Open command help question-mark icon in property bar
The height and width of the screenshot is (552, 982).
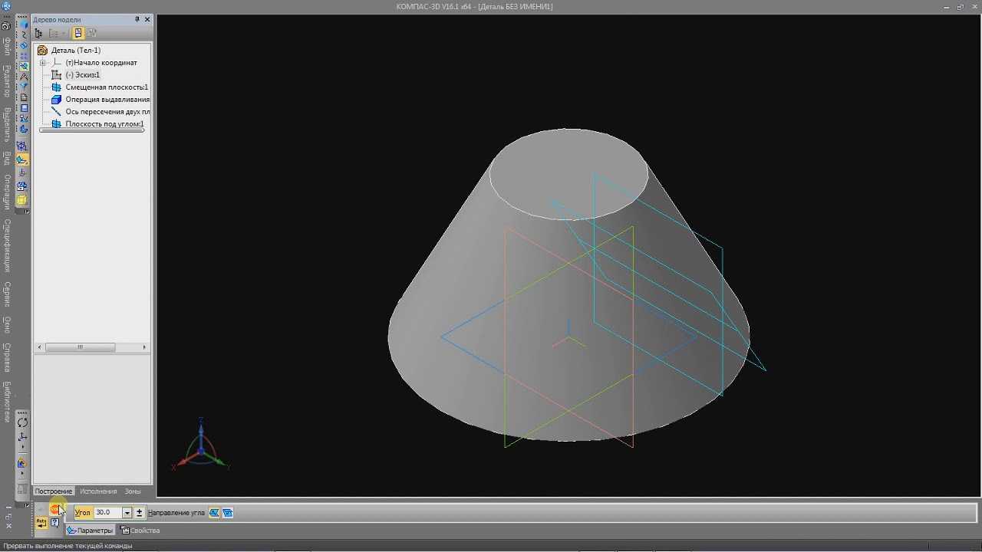click(55, 523)
